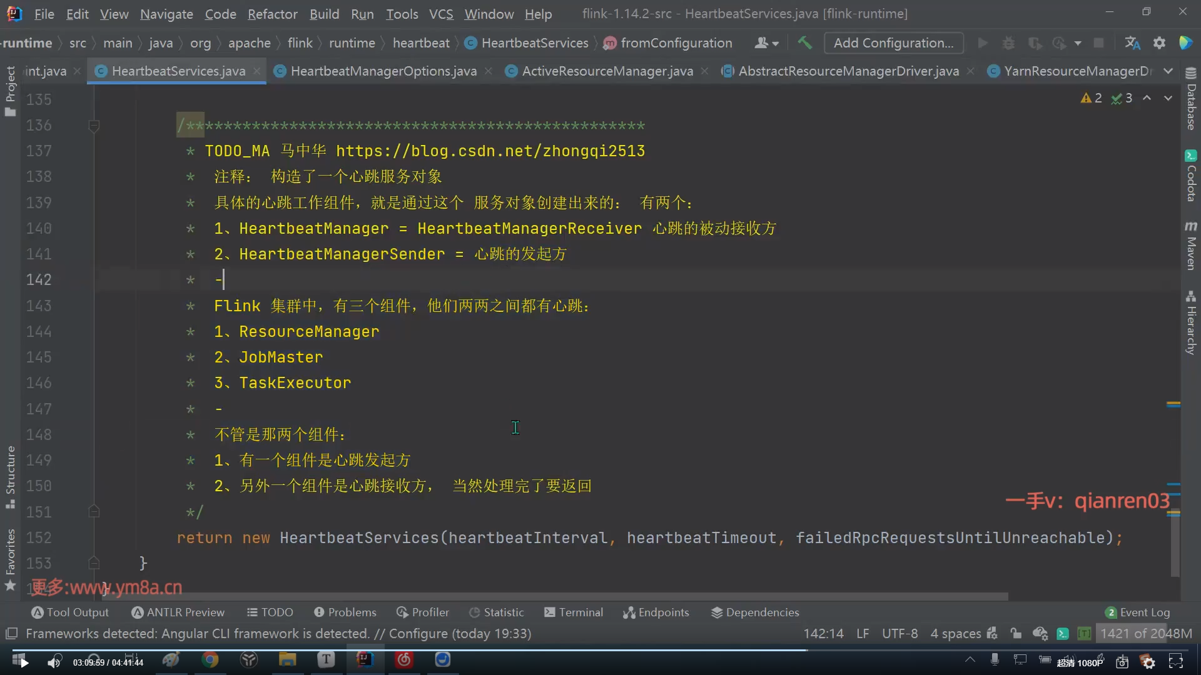Open the Event Log panel

[x=1138, y=612]
